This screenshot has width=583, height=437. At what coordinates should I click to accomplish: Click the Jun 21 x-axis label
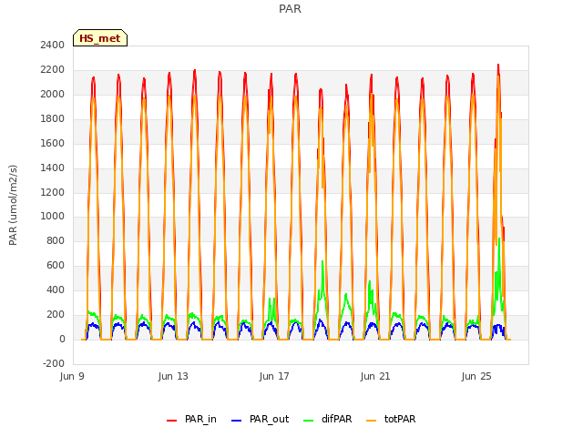tap(375, 376)
